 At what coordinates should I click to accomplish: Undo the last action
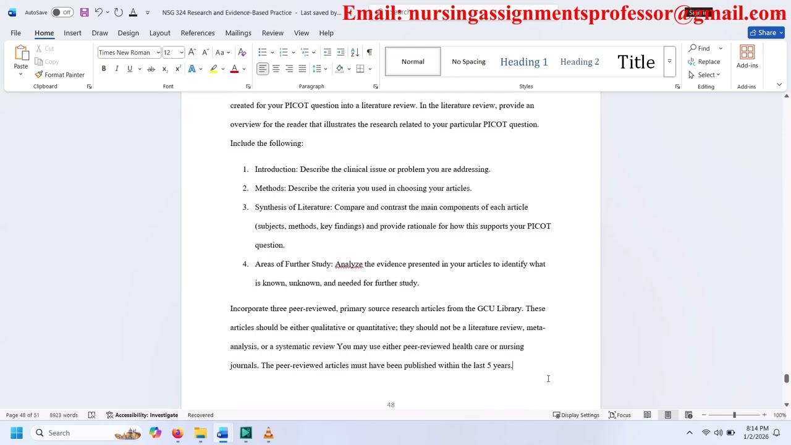[98, 12]
